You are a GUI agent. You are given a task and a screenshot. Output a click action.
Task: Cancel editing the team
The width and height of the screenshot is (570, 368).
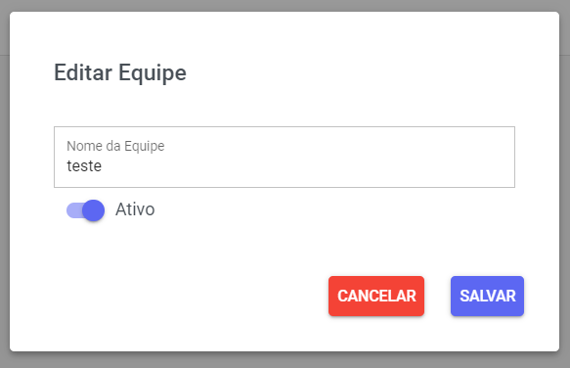click(x=376, y=296)
